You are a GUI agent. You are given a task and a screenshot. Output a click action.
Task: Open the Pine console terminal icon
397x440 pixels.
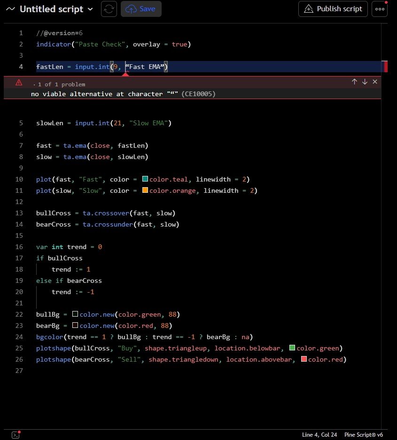pos(16,435)
